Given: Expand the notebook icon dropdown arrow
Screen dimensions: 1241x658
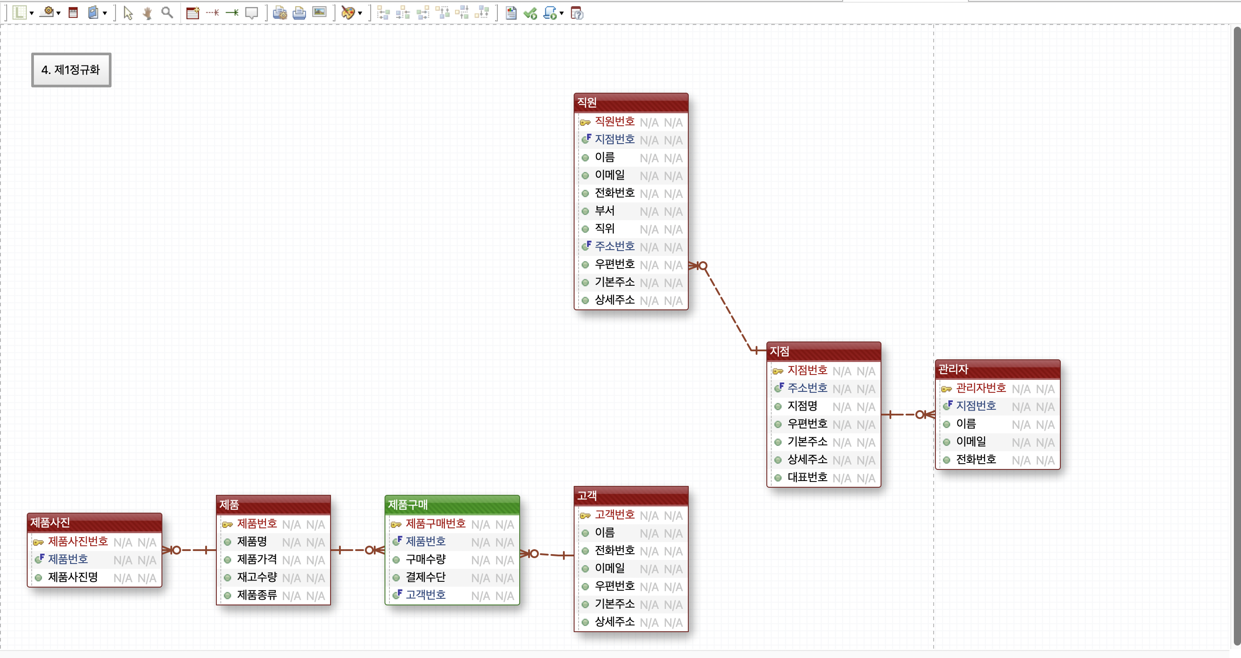Looking at the screenshot, I should click(x=104, y=13).
